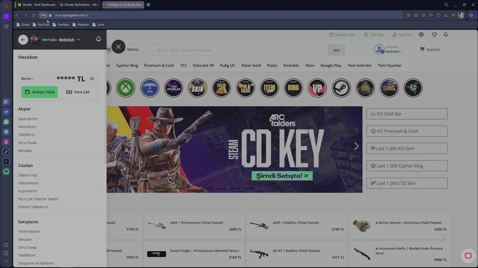Click the back arrow in account panel
This screenshot has width=478, height=268.
pyautogui.click(x=23, y=39)
